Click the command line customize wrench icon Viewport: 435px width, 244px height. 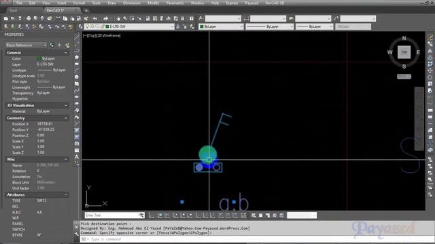click(77, 235)
